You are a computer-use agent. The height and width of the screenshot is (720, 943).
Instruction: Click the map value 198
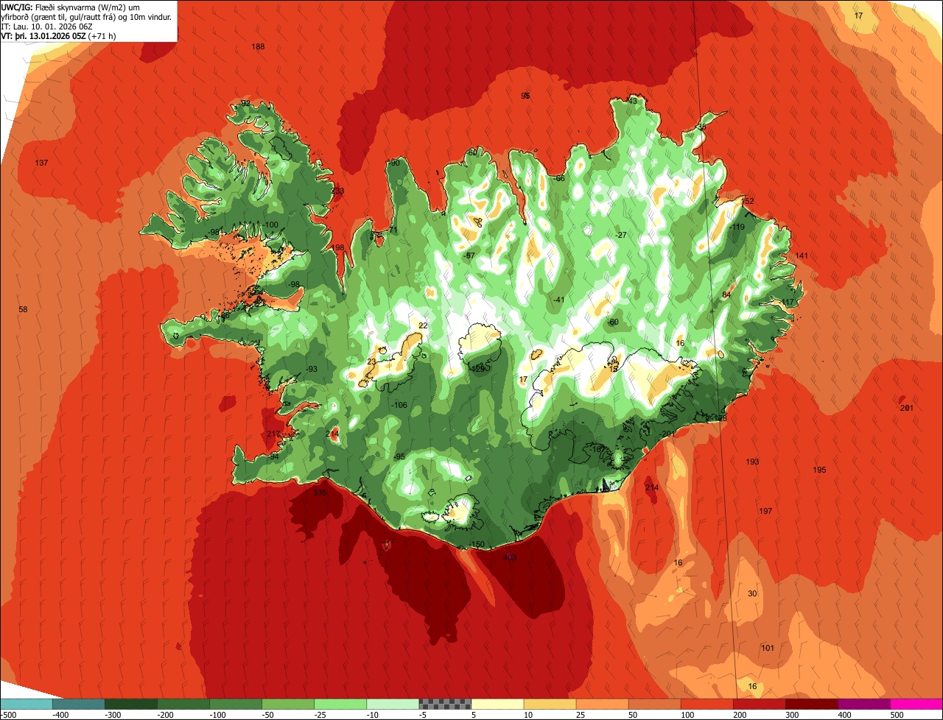[x=337, y=247]
